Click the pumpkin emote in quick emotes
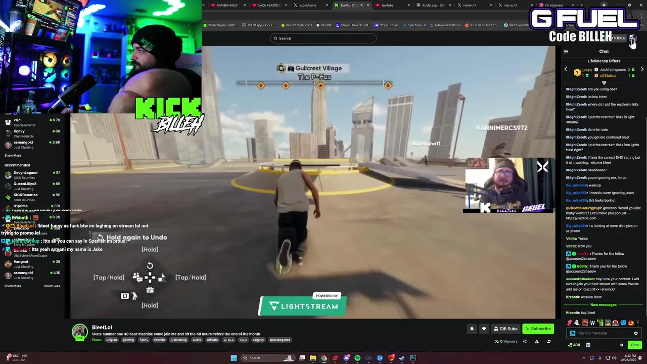647x364 pixels. [631, 323]
